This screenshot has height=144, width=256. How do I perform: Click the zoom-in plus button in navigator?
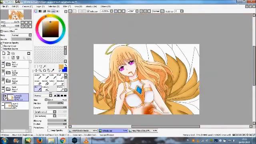(26, 23)
